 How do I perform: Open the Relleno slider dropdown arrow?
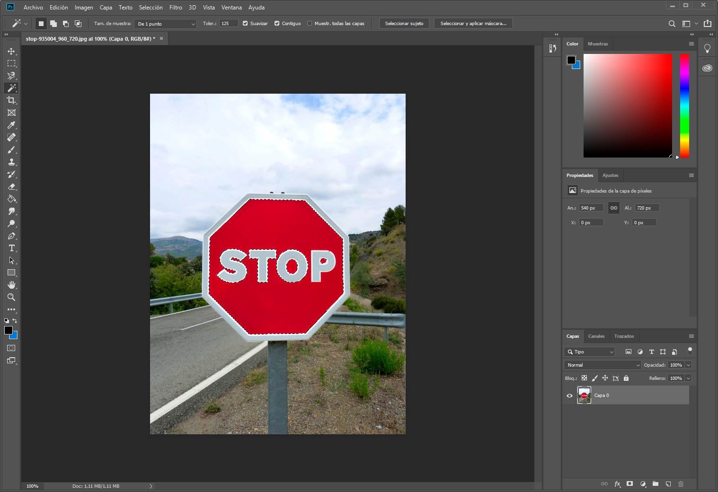point(688,378)
